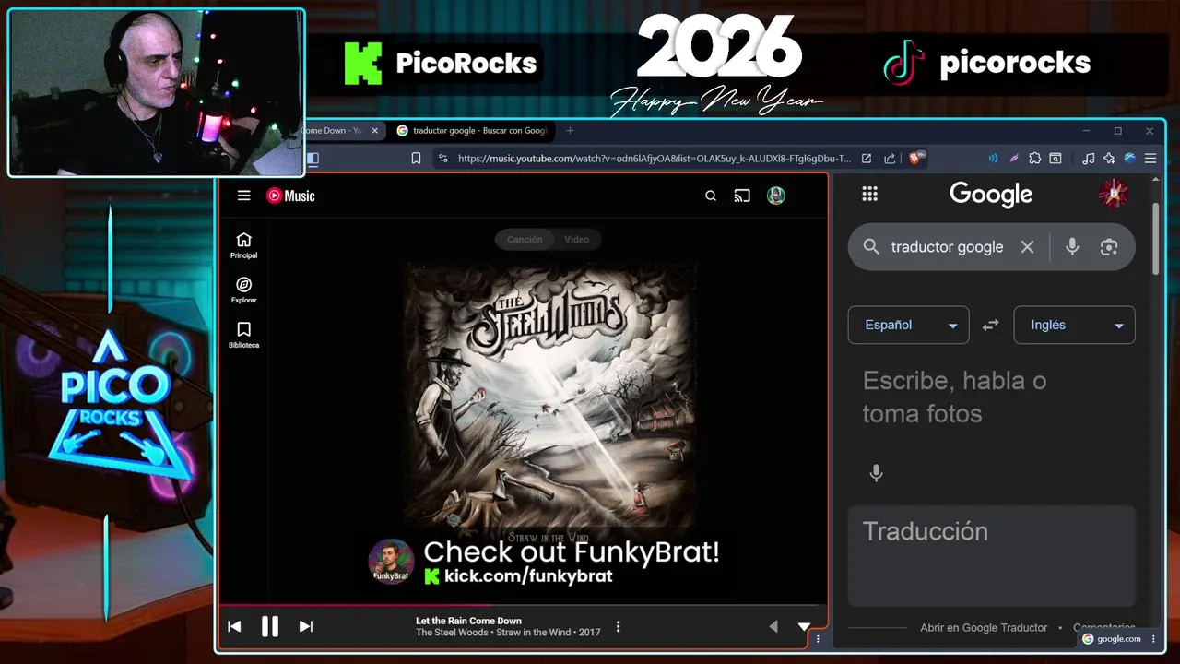Image resolution: width=1180 pixels, height=664 pixels.
Task: Open Explorar in the sidebar
Action: pos(244,290)
